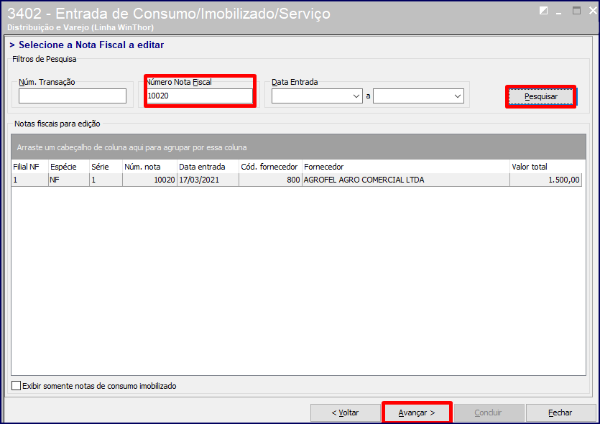Screen dimensions: 600x424
Task: Enable Exibir somente notas de consumo imobilizado
Action: click(16, 385)
